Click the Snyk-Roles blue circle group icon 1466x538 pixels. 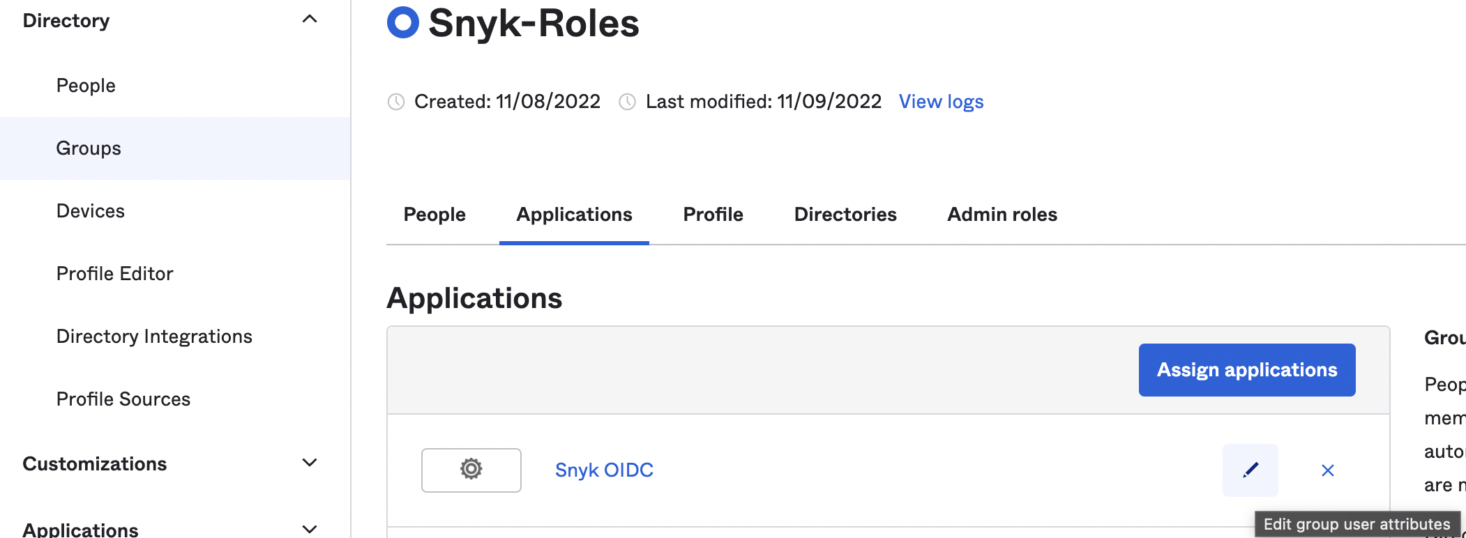403,22
